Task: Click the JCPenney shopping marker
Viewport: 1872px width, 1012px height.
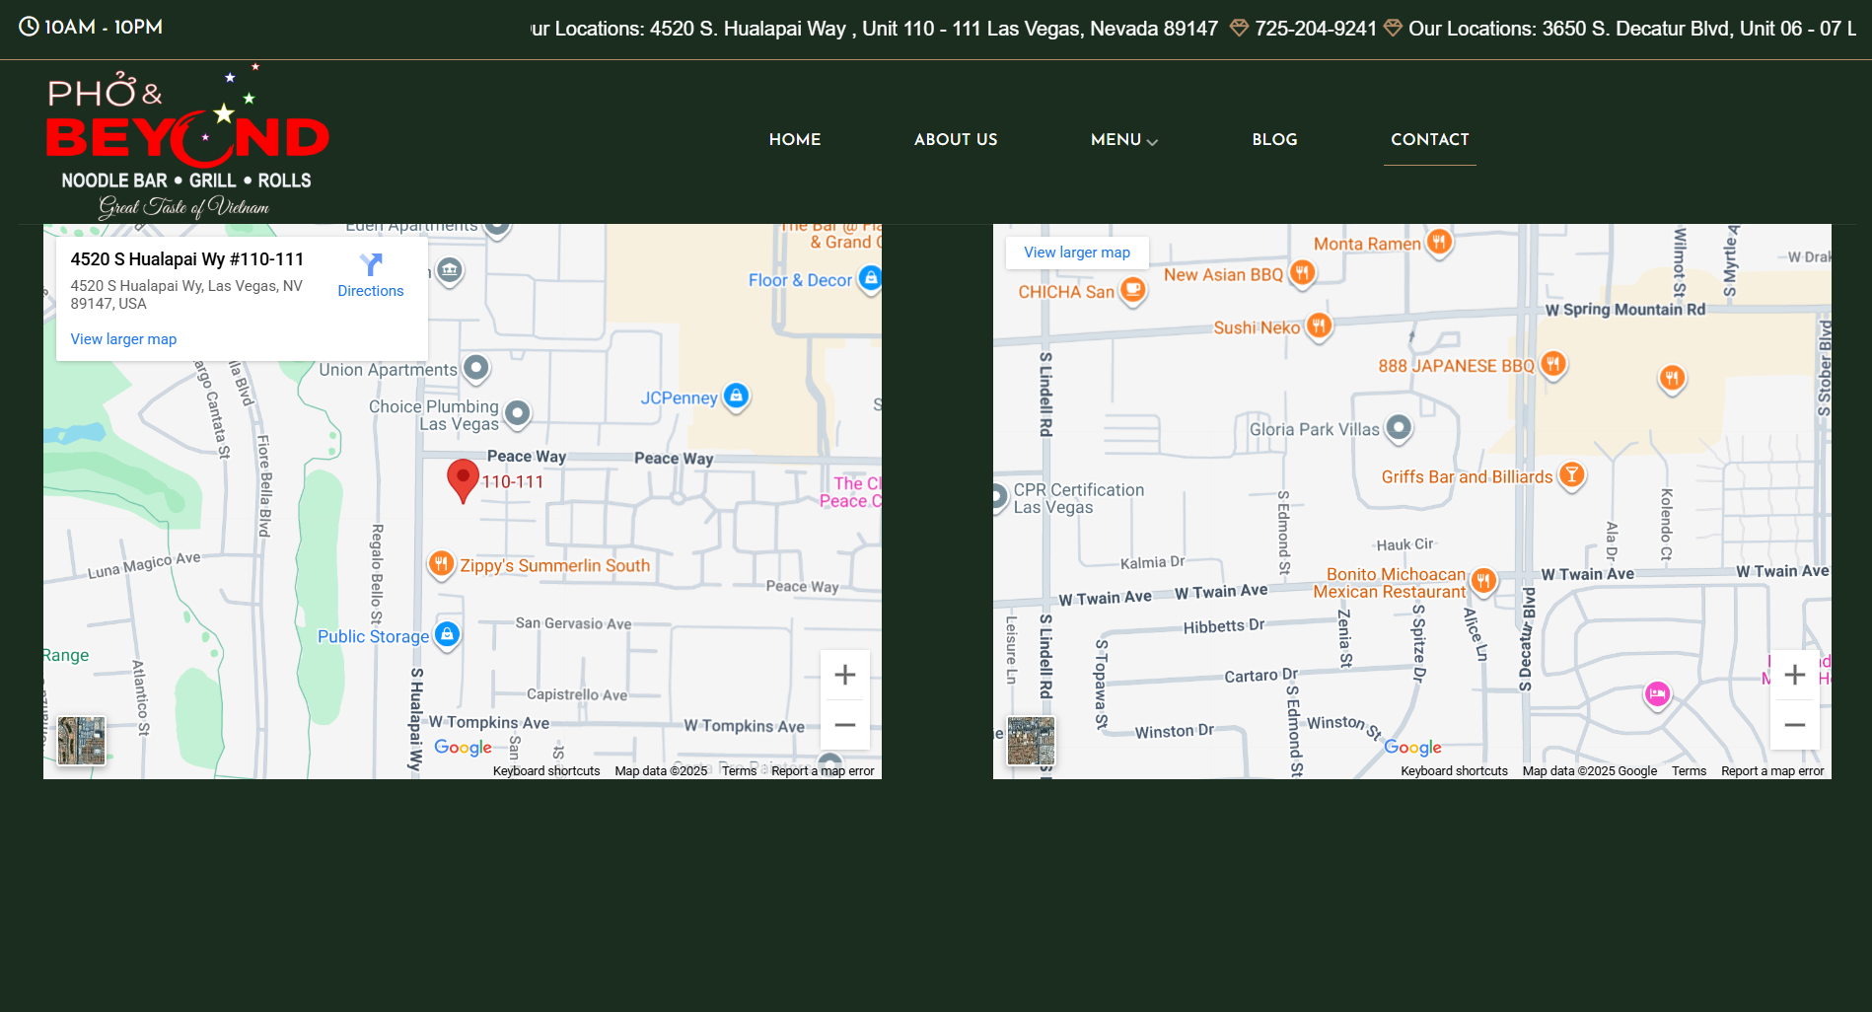Action: point(736,397)
